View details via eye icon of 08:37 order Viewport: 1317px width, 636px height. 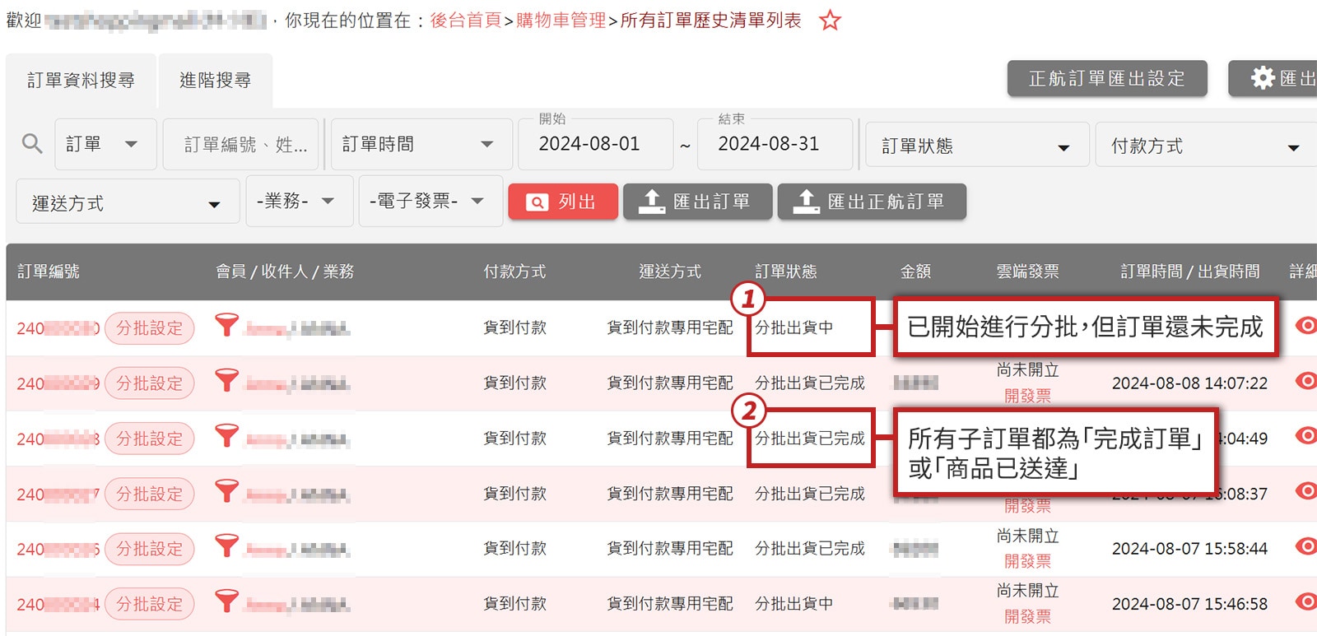1305,490
